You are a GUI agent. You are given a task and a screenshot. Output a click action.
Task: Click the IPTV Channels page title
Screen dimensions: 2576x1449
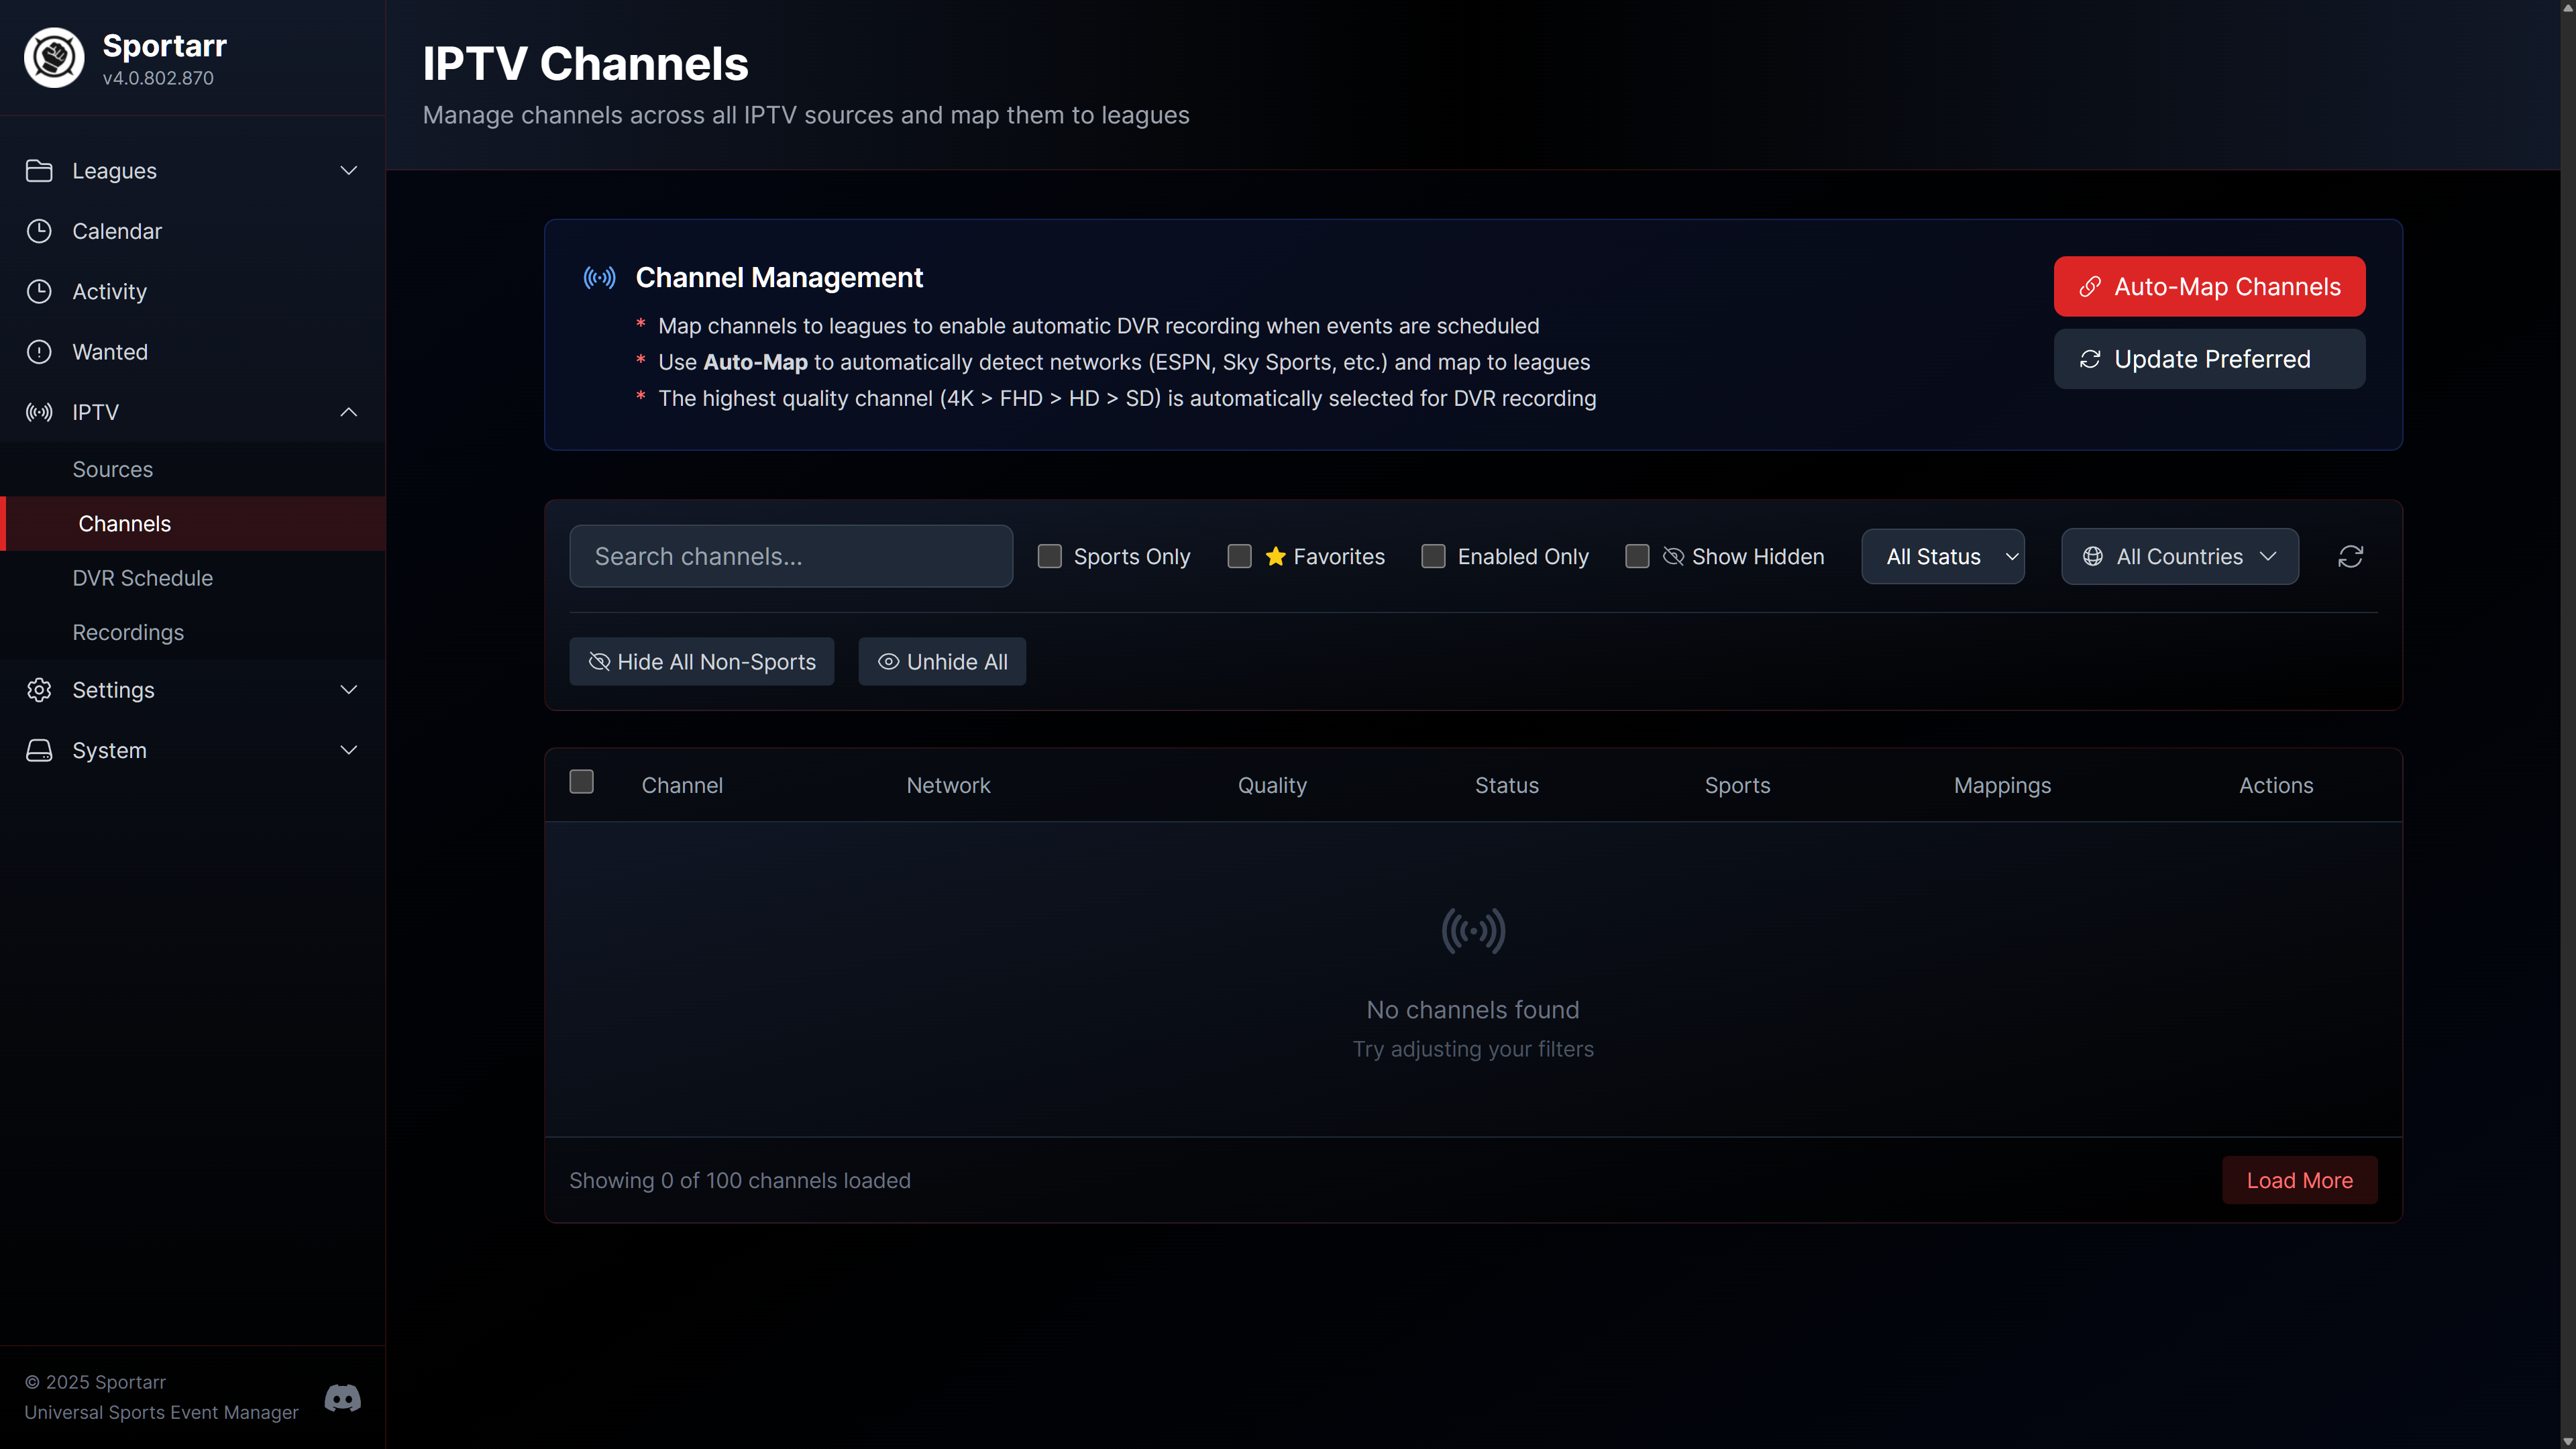point(585,63)
